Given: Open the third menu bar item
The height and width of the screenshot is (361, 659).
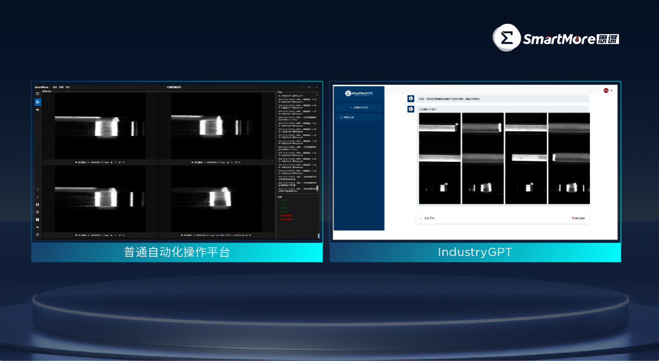Looking at the screenshot, I should click(x=68, y=87).
